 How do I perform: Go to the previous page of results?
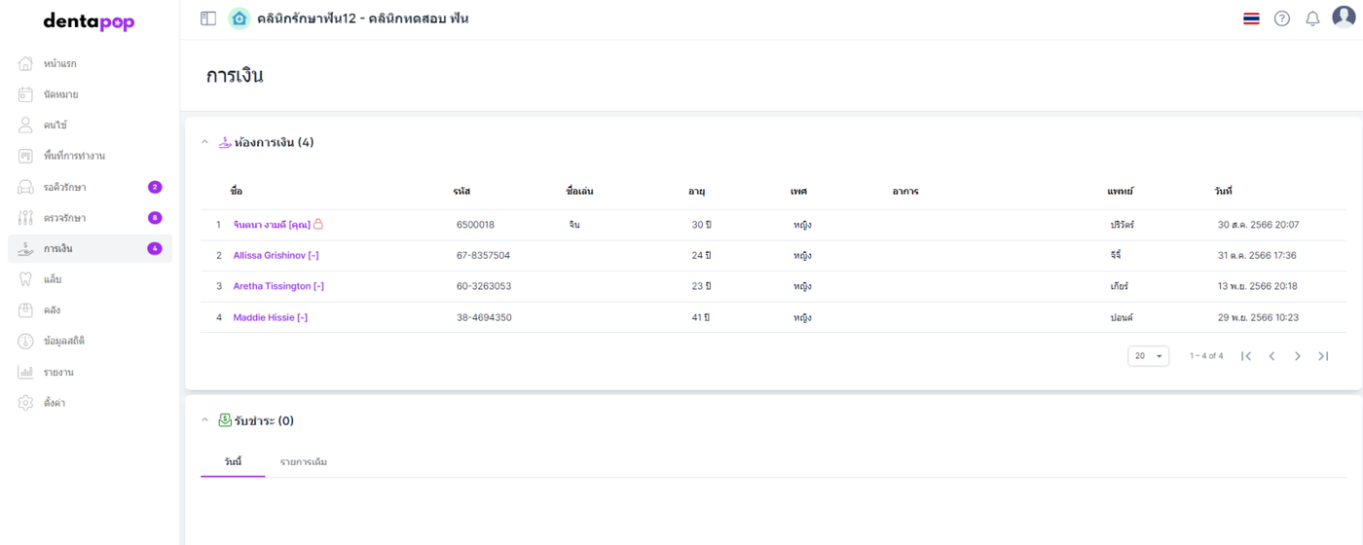click(1271, 356)
